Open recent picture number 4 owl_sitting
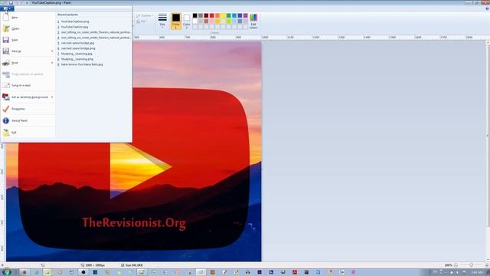This screenshot has height=276, width=490. coord(93,38)
